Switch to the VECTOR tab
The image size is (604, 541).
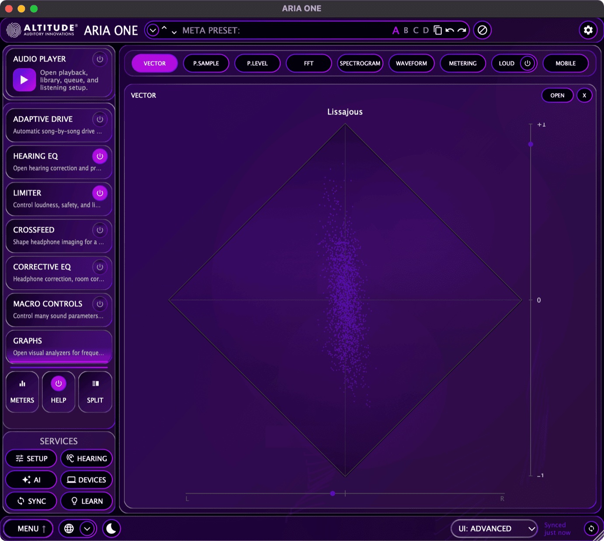point(155,63)
